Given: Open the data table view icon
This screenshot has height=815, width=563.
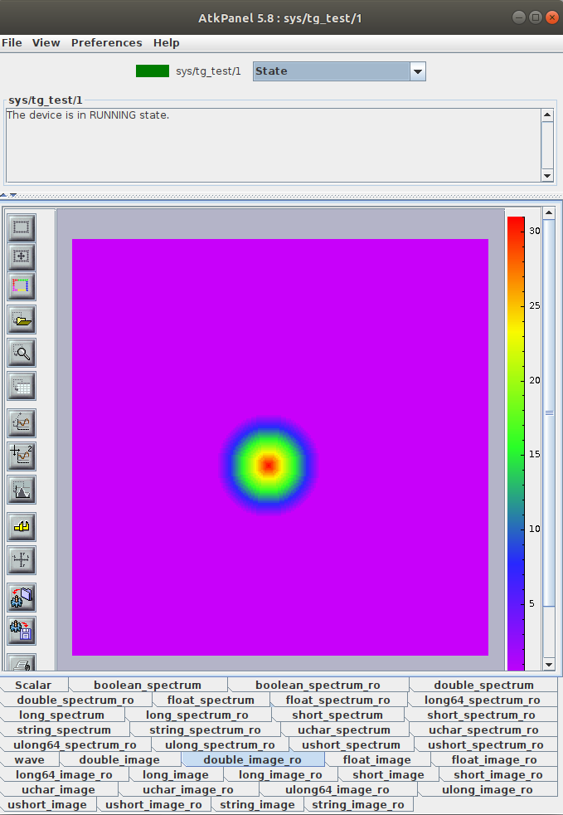Looking at the screenshot, I should pyautogui.click(x=22, y=386).
